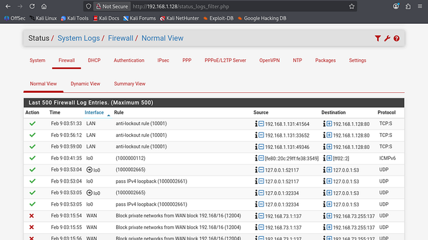Click the Action column header

[x=32, y=112]
